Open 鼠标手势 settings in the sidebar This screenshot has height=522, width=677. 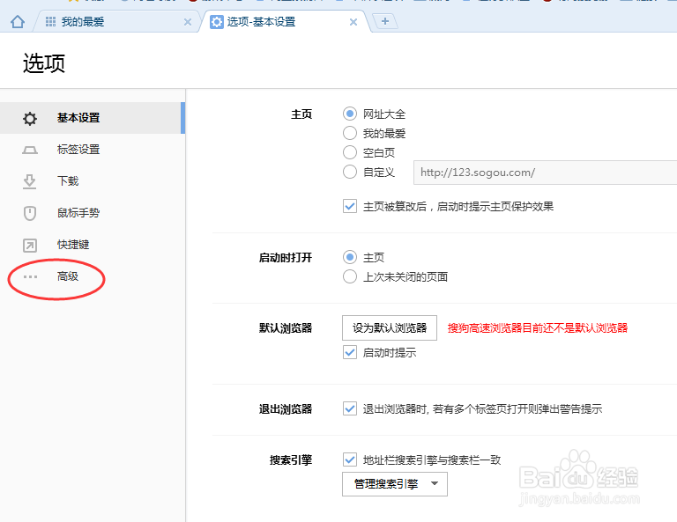[x=93, y=213]
